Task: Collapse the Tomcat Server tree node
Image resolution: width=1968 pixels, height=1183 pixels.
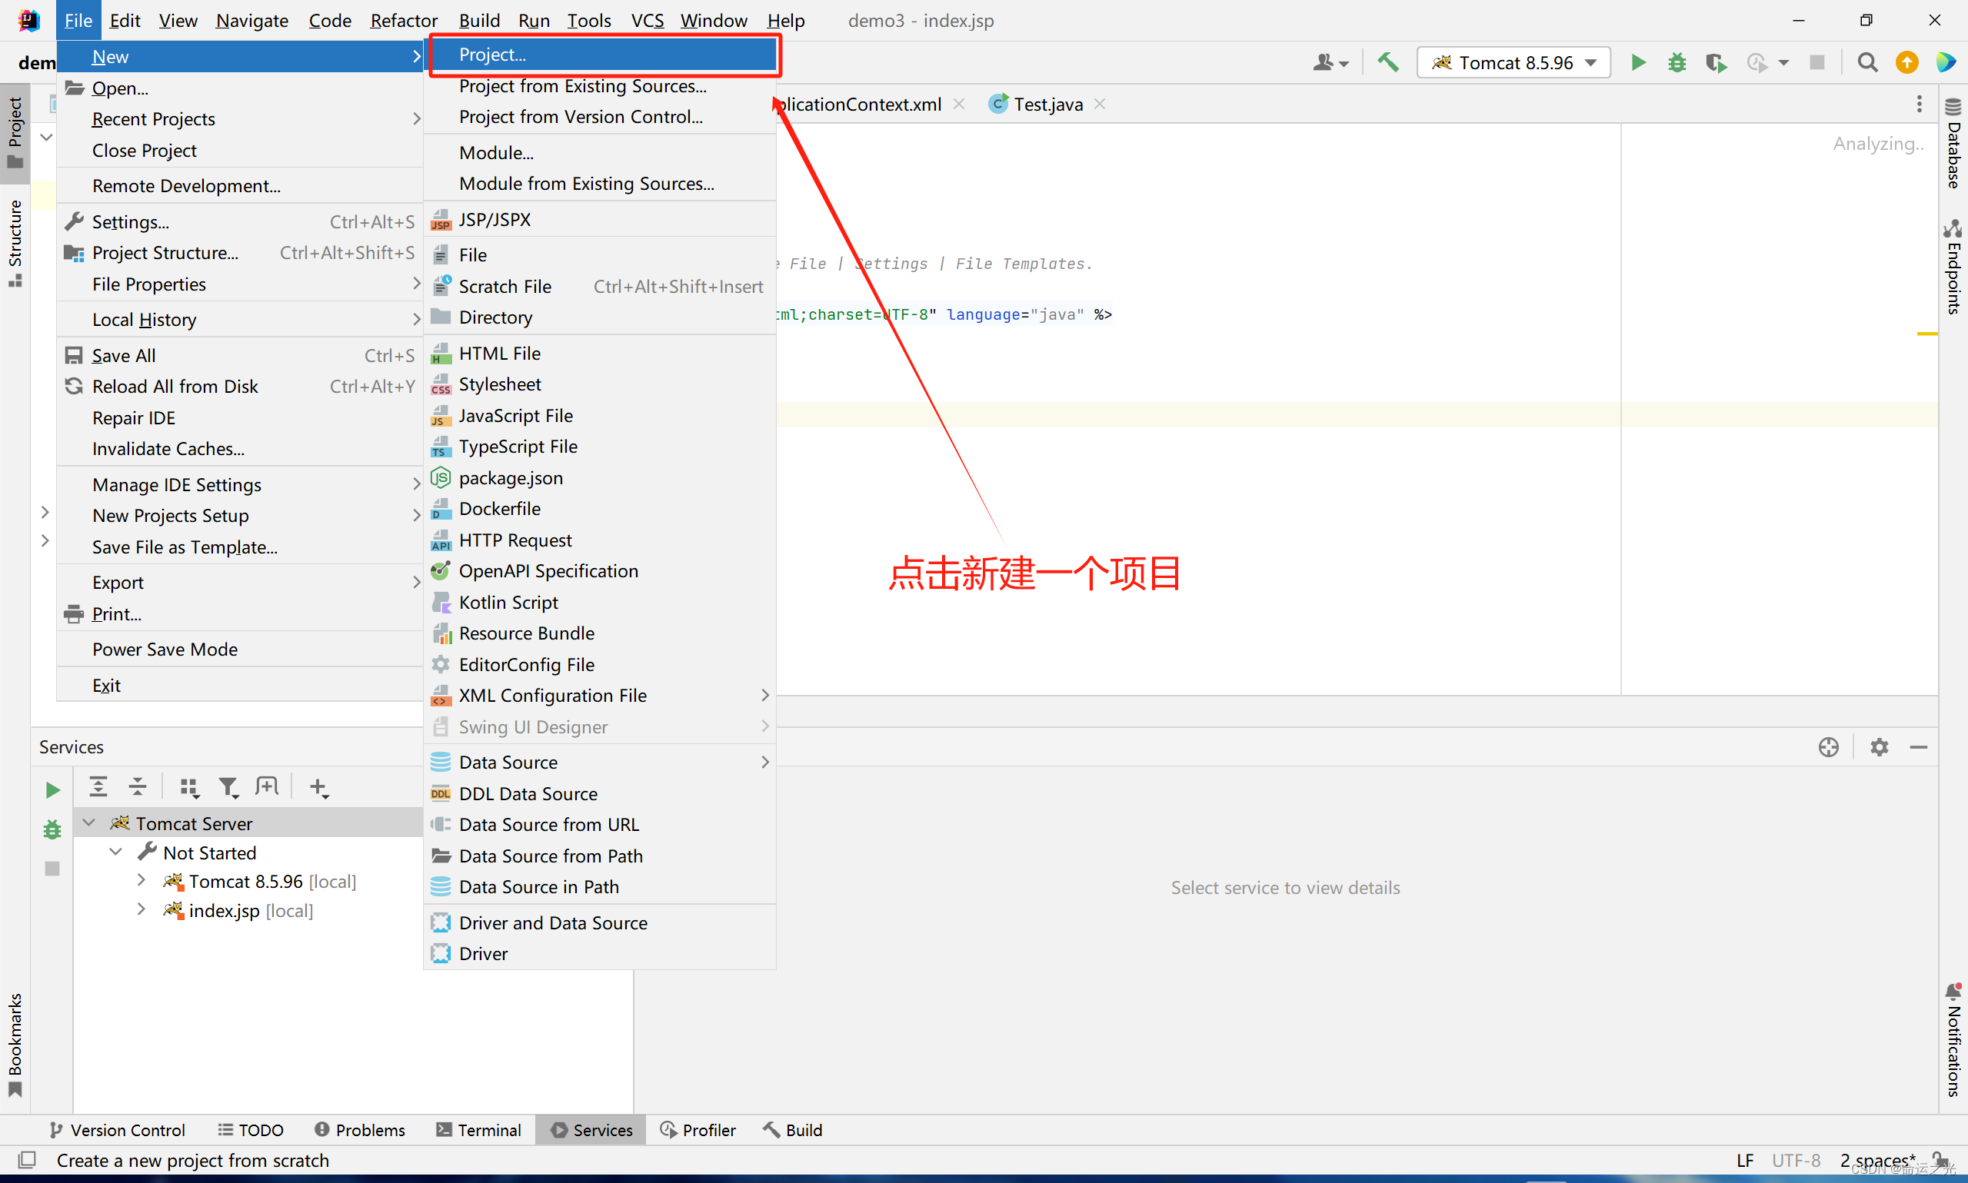Action: click(x=89, y=822)
